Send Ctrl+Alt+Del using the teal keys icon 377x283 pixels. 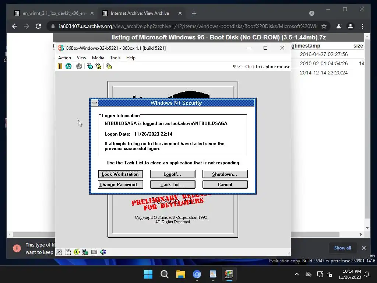point(90,66)
